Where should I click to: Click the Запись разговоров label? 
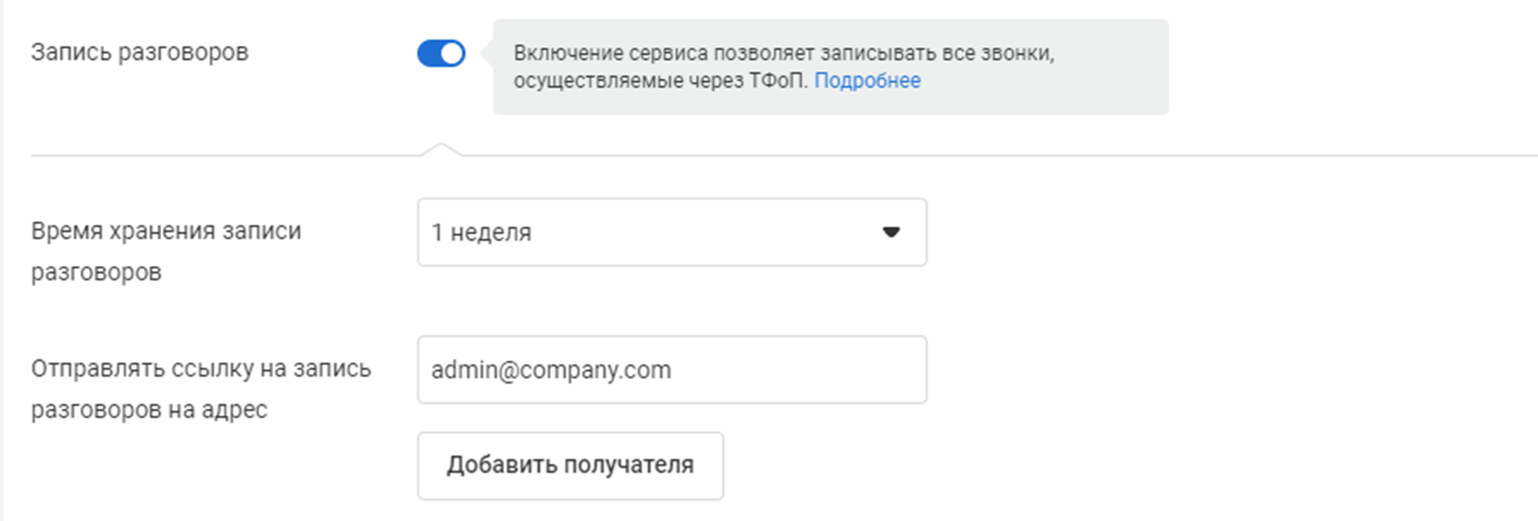(139, 52)
